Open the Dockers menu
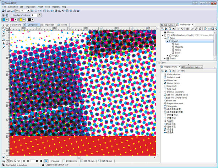 tap(56, 7)
